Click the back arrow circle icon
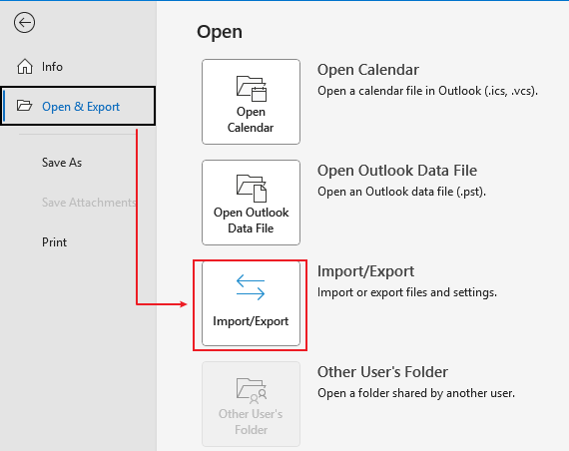This screenshot has height=451, width=569. coord(24,23)
